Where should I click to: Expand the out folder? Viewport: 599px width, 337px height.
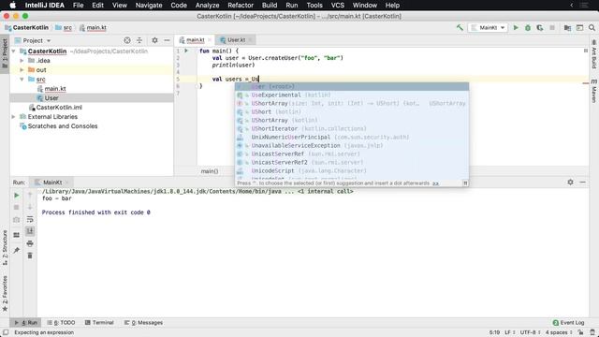coord(22,70)
